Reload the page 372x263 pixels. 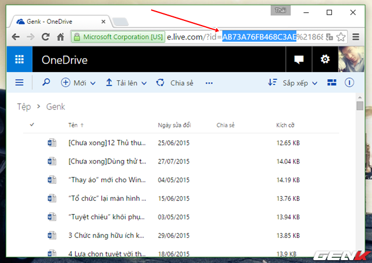click(x=45, y=37)
